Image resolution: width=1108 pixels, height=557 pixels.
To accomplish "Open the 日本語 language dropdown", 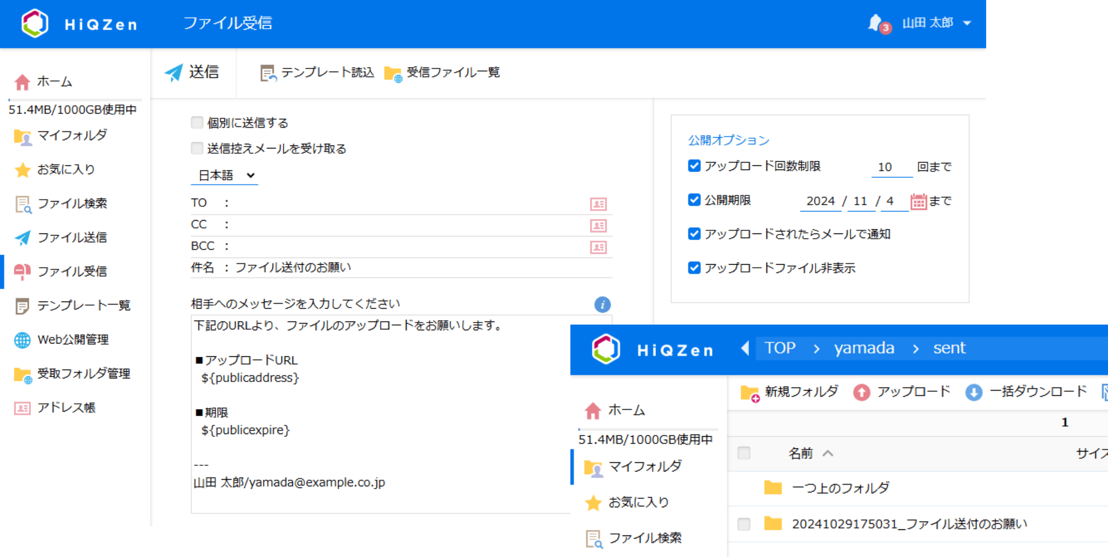I will pyautogui.click(x=225, y=176).
